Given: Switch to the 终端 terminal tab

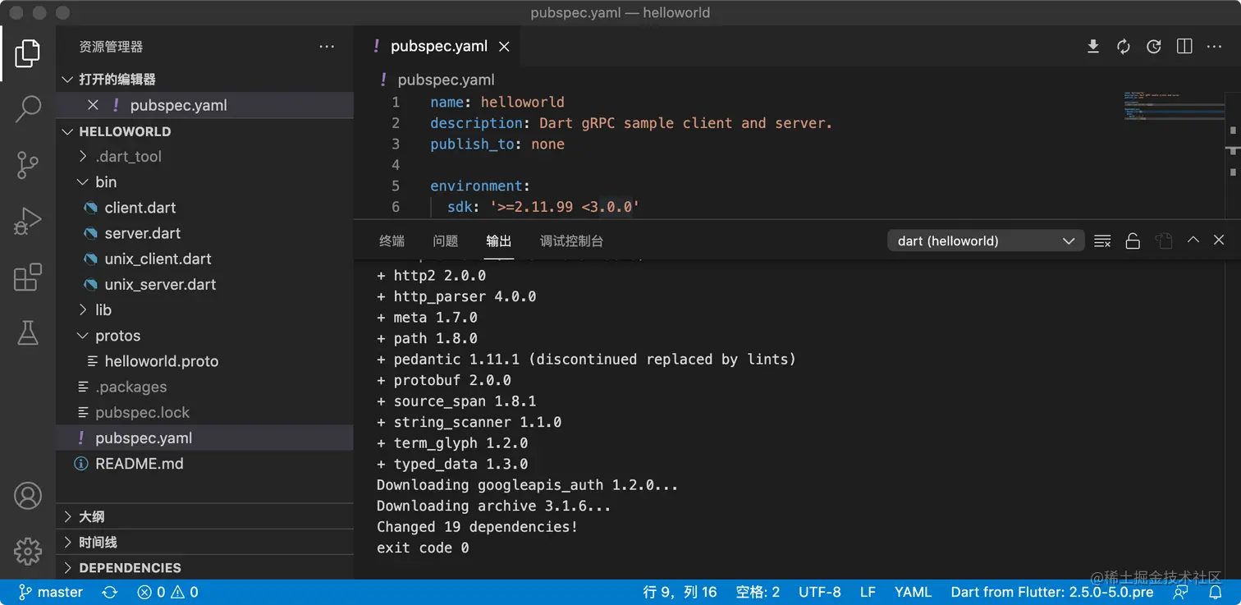Looking at the screenshot, I should [x=392, y=241].
